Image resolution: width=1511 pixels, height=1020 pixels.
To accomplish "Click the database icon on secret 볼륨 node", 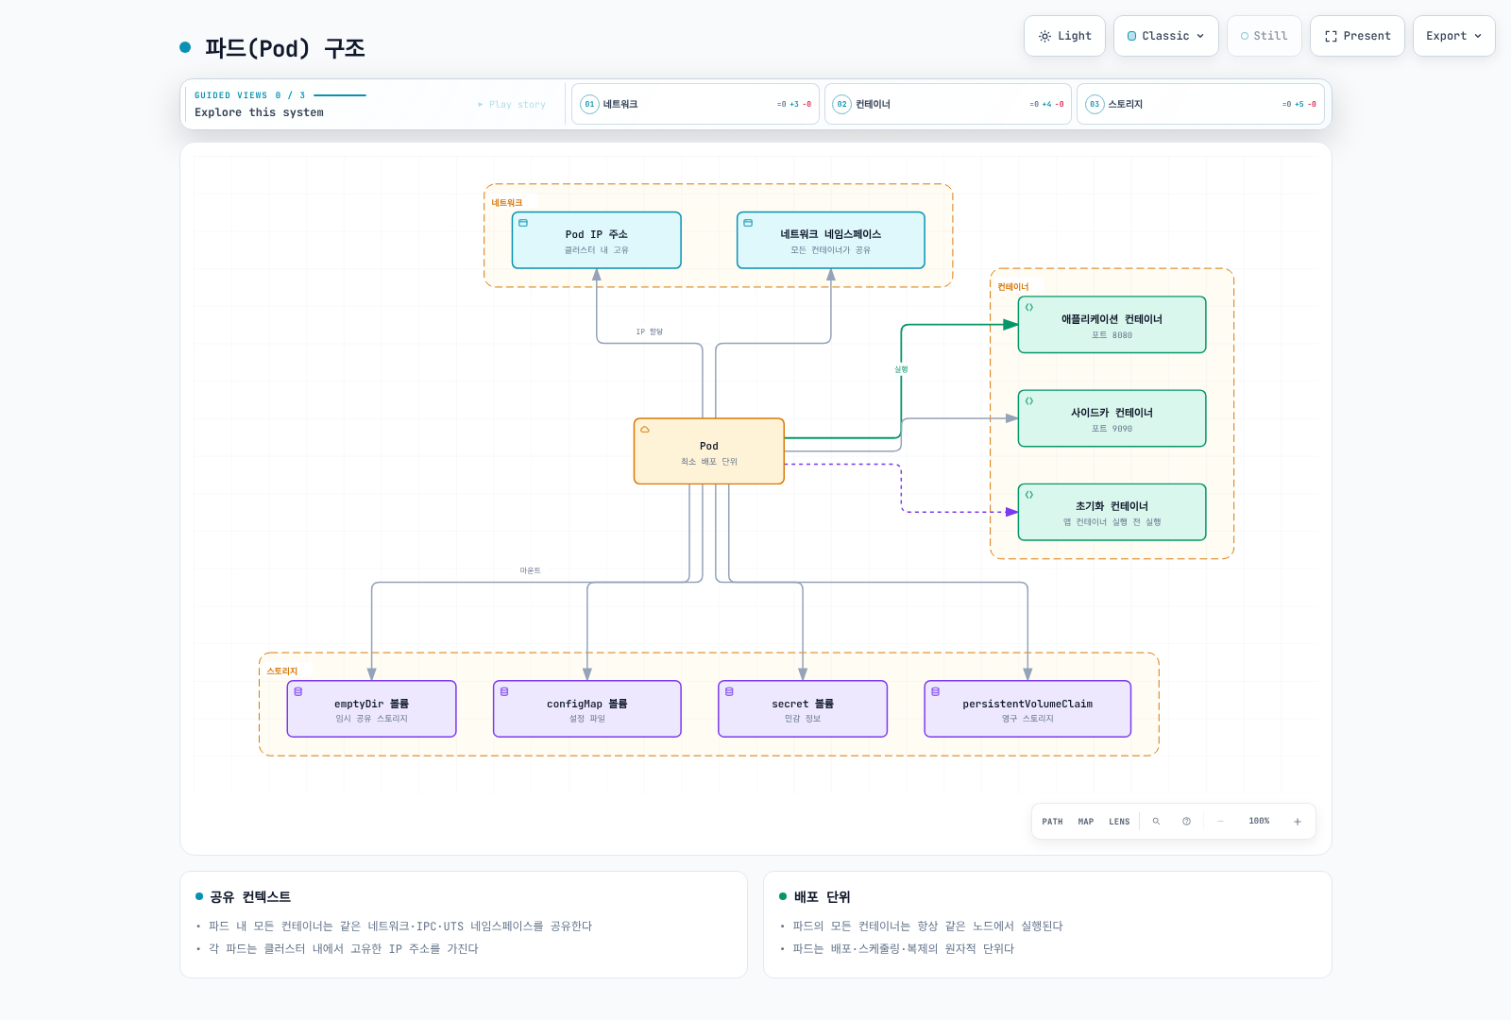I will (729, 691).
